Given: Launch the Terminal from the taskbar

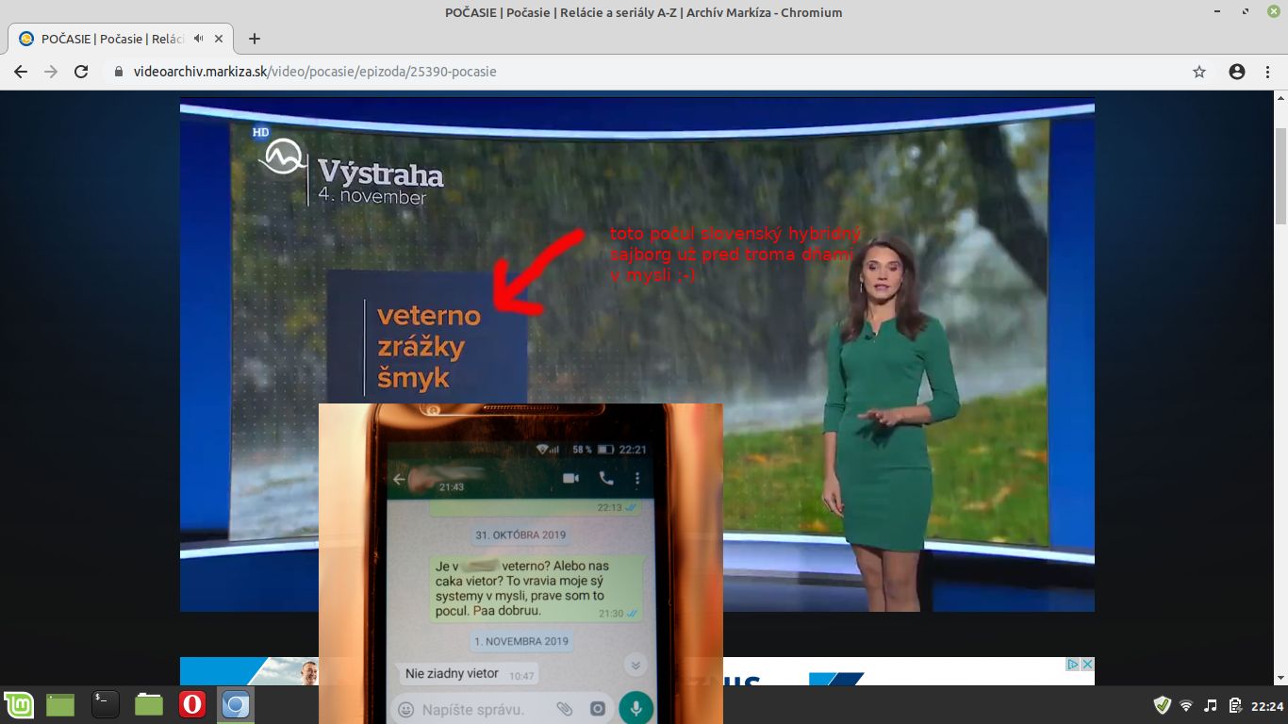Looking at the screenshot, I should pos(105,704).
